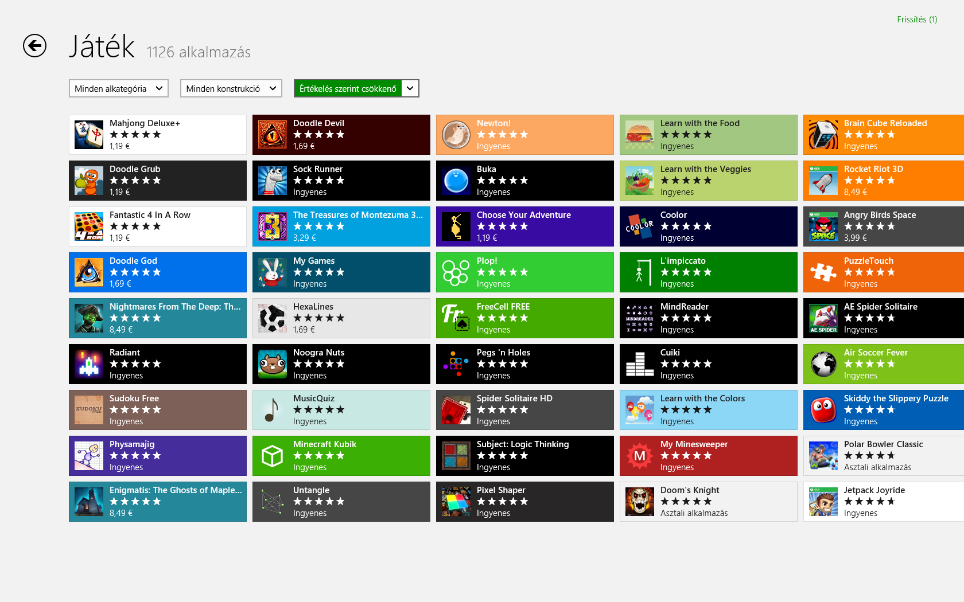Open the Noogra Nuts squirrel icon

tap(273, 364)
